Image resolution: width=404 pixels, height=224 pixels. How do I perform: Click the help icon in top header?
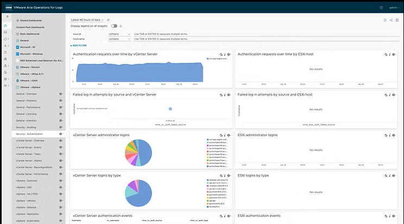pyautogui.click(x=381, y=8)
